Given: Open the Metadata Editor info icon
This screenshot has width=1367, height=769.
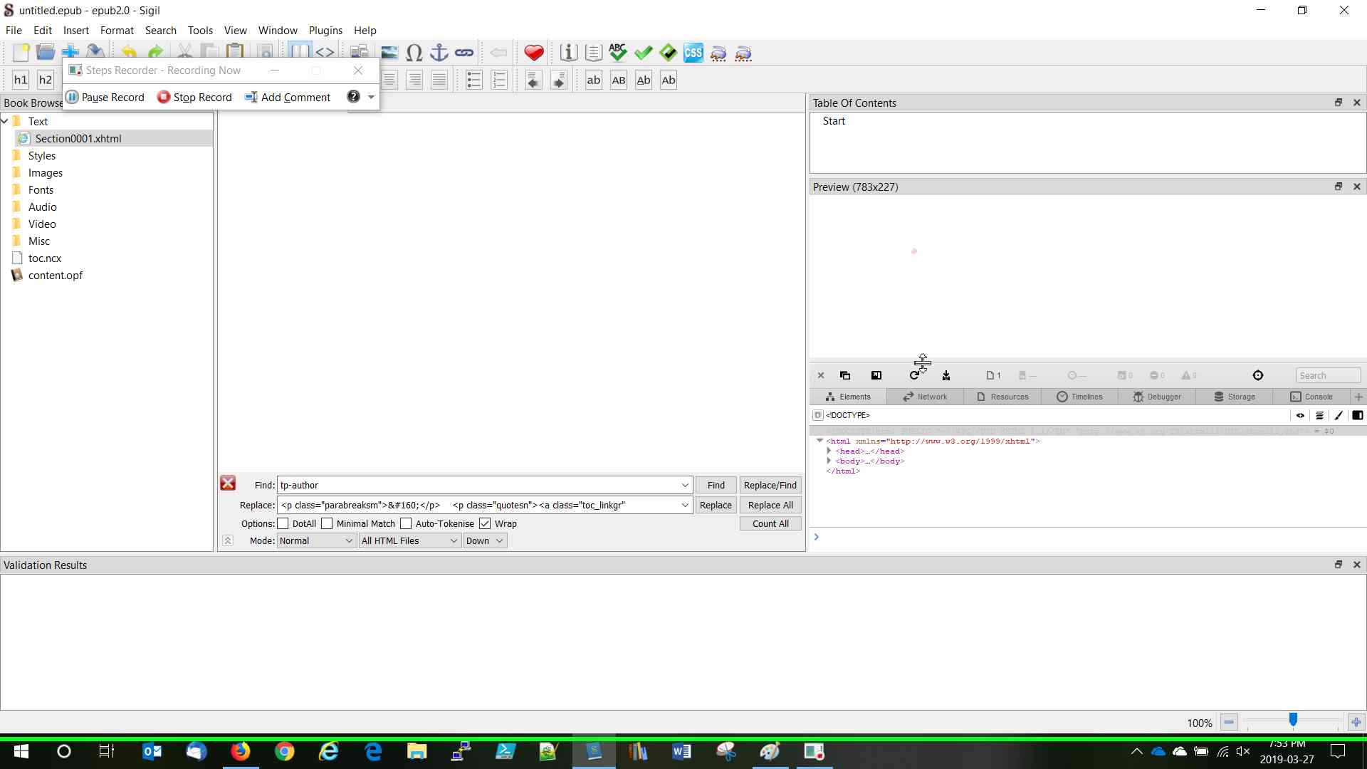Looking at the screenshot, I should 568,53.
